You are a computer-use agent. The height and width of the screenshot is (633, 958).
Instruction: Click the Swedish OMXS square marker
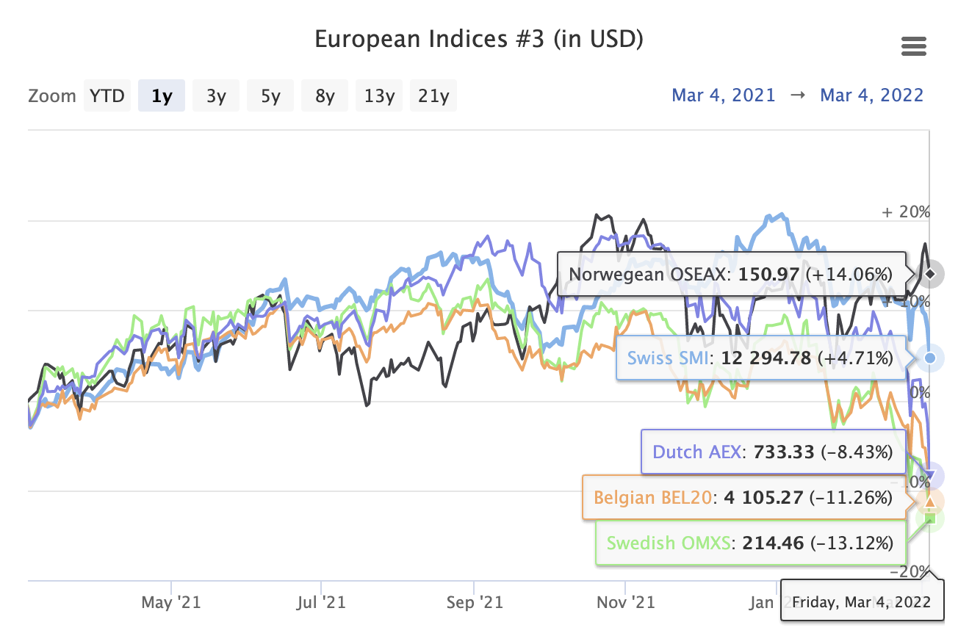click(x=930, y=519)
